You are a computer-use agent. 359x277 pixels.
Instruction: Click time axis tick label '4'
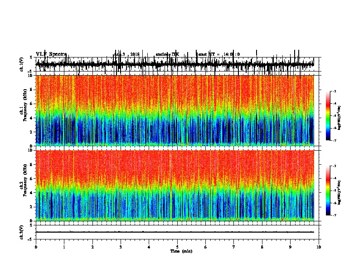pyautogui.click(x=149, y=247)
